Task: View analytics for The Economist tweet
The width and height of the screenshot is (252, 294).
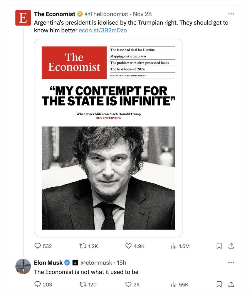Action: (180, 246)
